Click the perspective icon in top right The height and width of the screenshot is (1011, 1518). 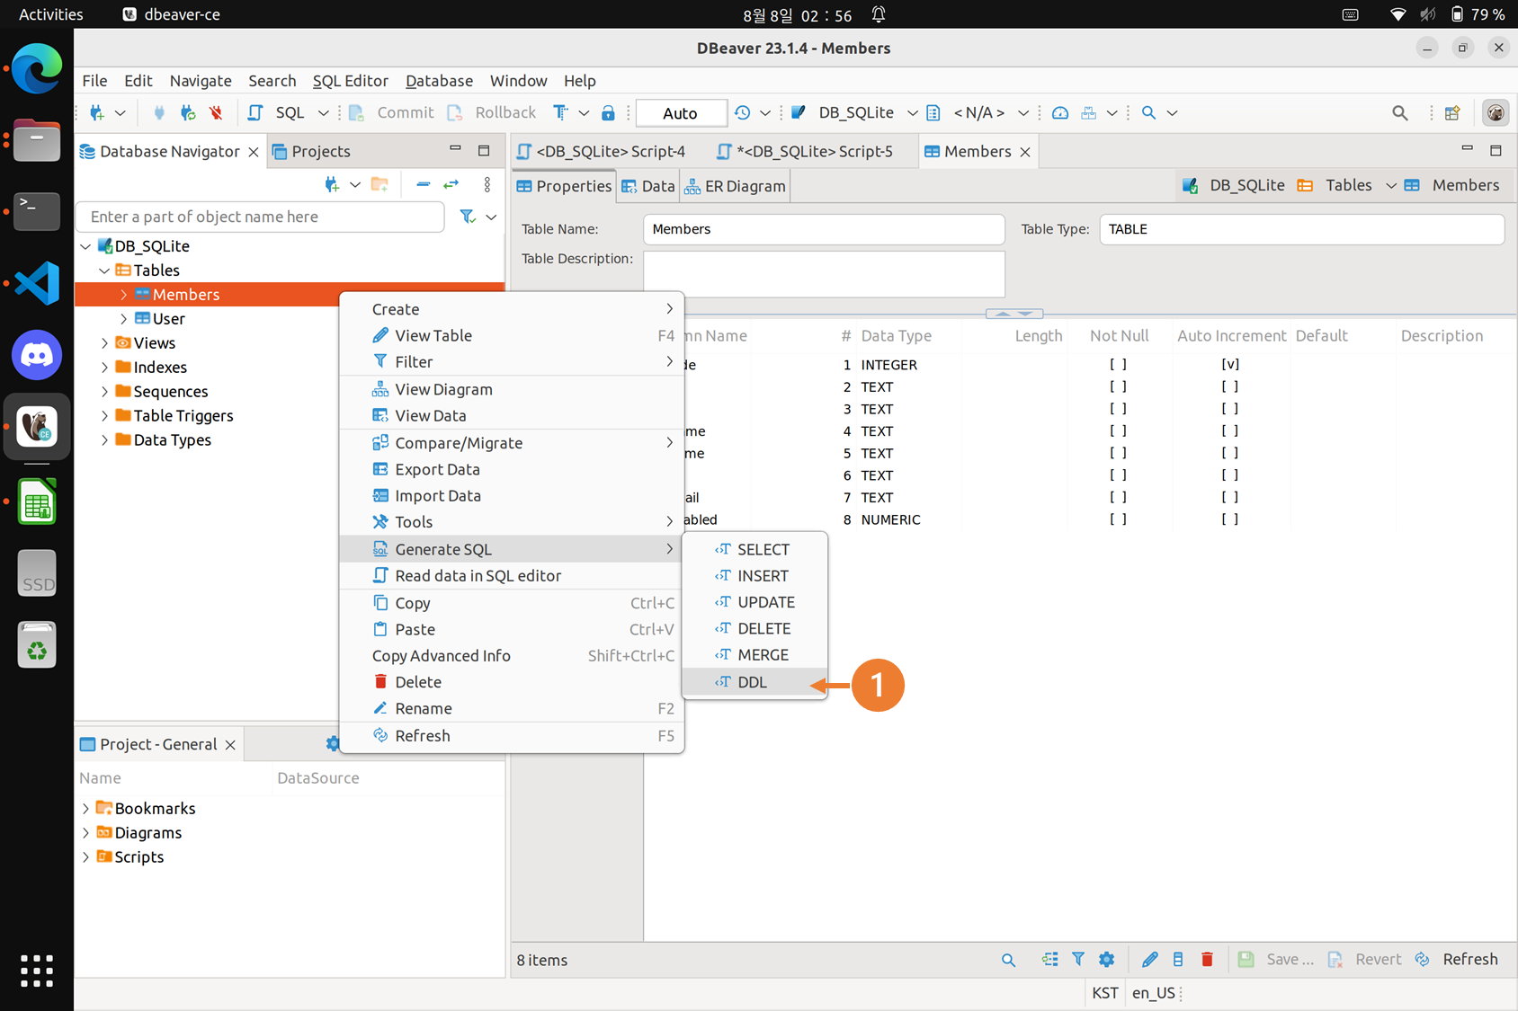point(1451,112)
